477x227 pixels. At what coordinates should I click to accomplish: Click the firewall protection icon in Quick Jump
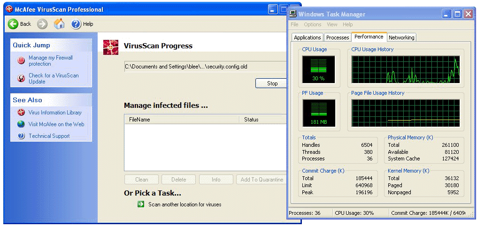(x=21, y=61)
